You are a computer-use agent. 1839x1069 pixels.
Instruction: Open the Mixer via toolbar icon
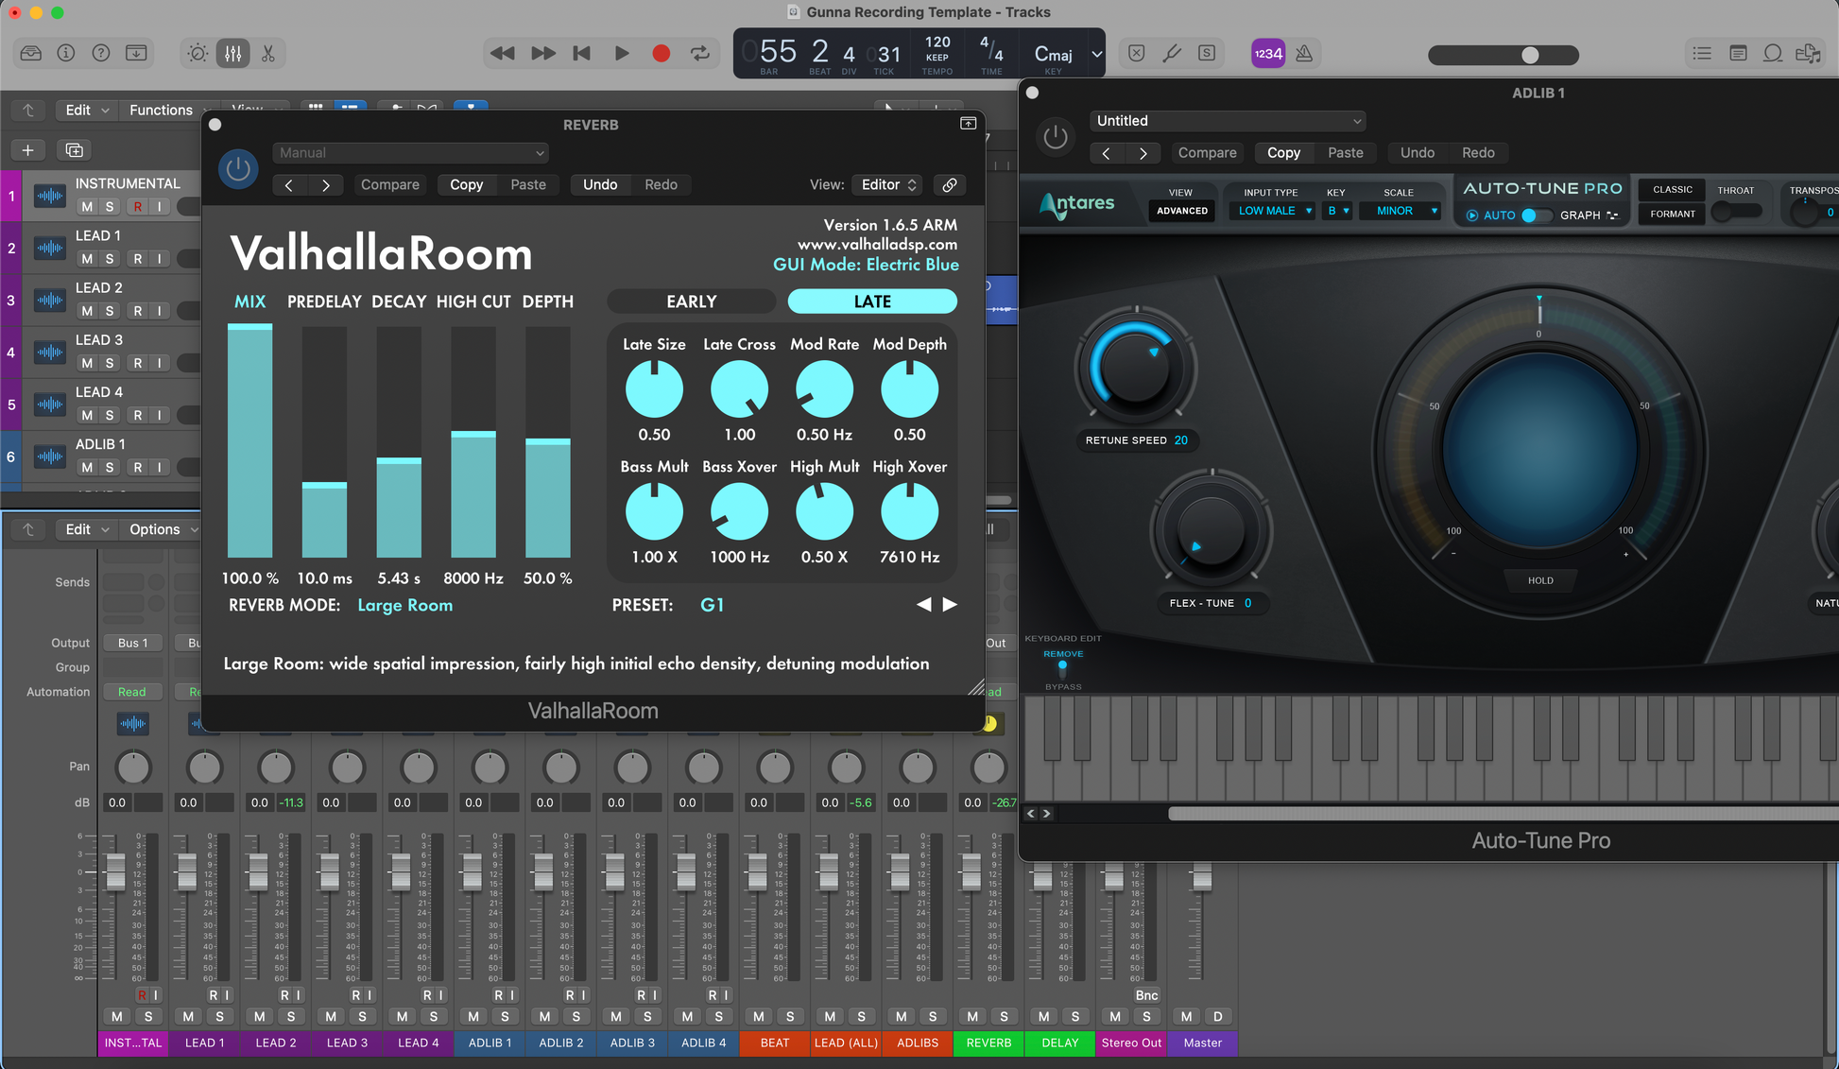pos(232,54)
